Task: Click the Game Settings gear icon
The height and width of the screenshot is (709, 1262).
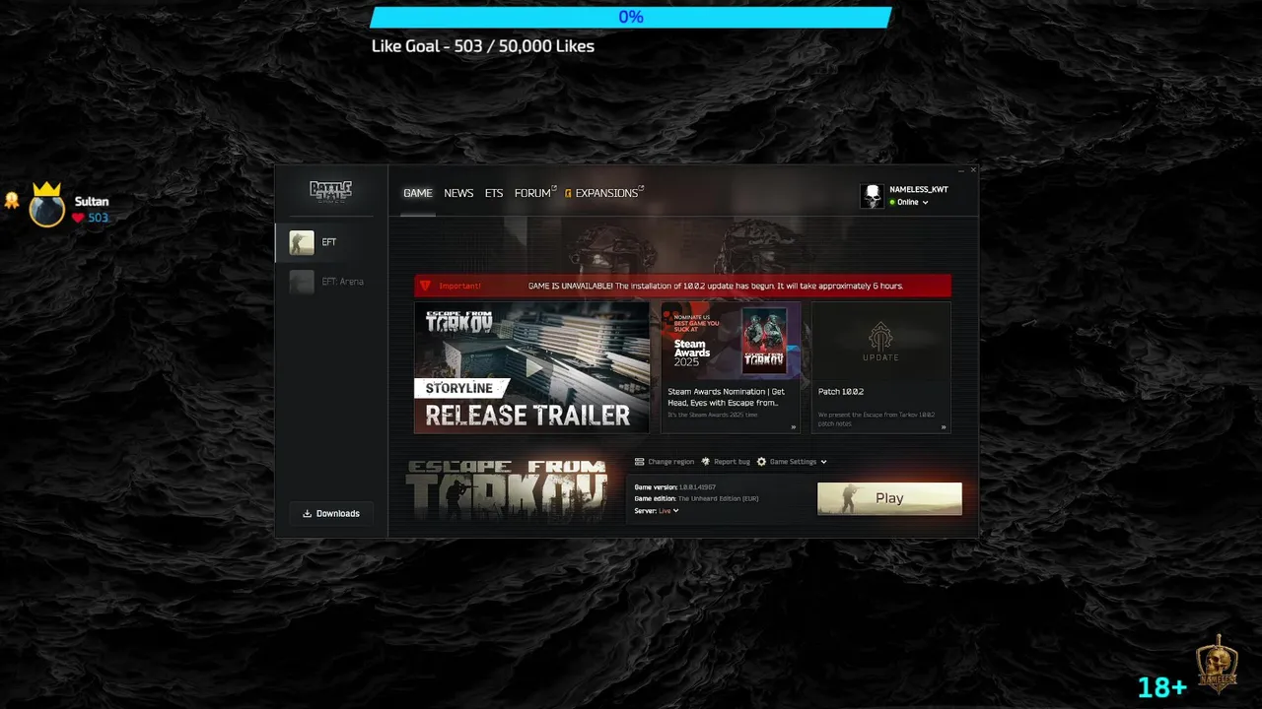Action: pyautogui.click(x=761, y=462)
